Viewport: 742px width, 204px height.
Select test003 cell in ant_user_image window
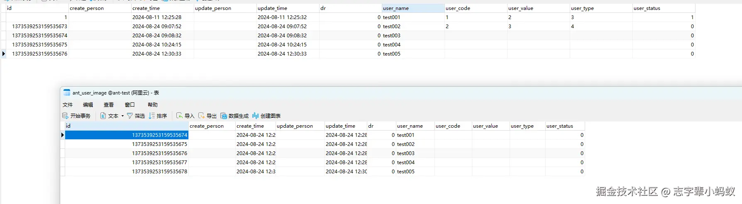pyautogui.click(x=415, y=153)
